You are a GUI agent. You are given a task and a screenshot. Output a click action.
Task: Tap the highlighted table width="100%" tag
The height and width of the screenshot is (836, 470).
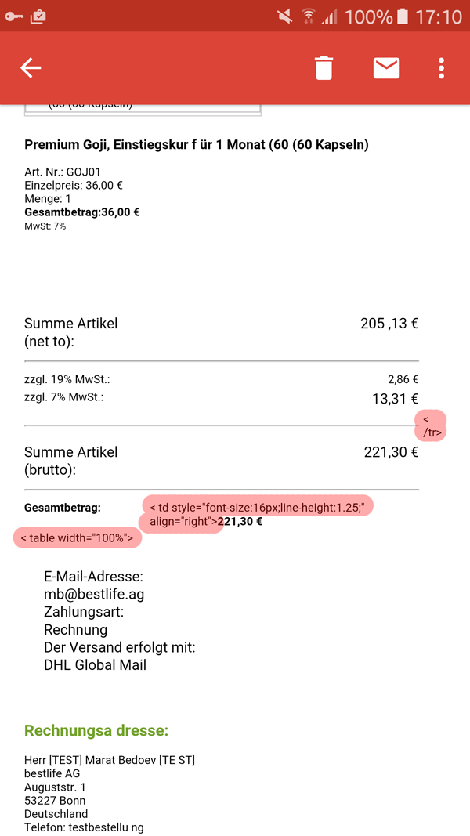click(x=77, y=538)
